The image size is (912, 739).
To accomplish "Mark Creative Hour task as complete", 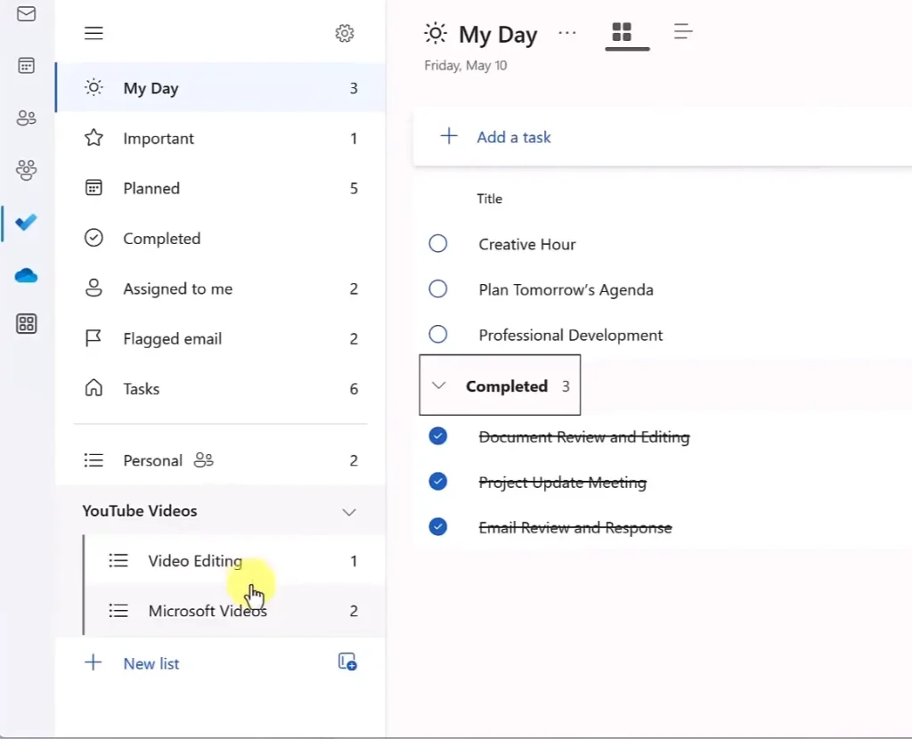I will click(438, 244).
